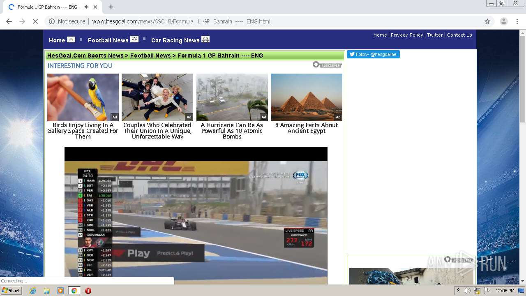Open the Privacy Policy link
Image resolution: width=526 pixels, height=296 pixels.
pyautogui.click(x=407, y=35)
